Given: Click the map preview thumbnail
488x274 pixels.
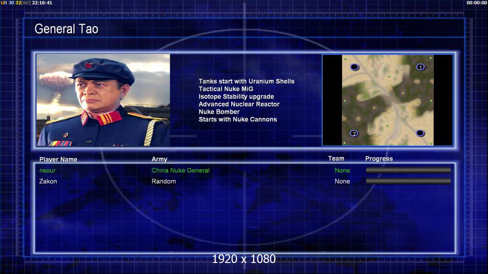Looking at the screenshot, I should click(x=387, y=100).
